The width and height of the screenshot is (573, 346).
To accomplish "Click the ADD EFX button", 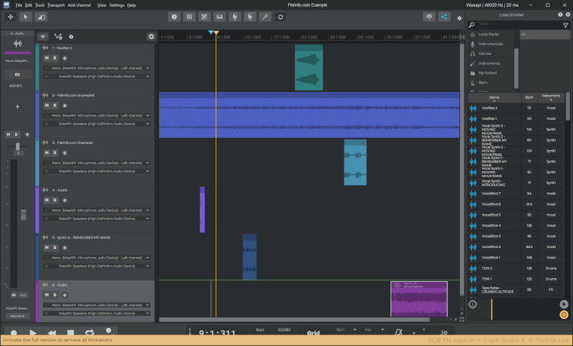I will pyautogui.click(x=17, y=85).
